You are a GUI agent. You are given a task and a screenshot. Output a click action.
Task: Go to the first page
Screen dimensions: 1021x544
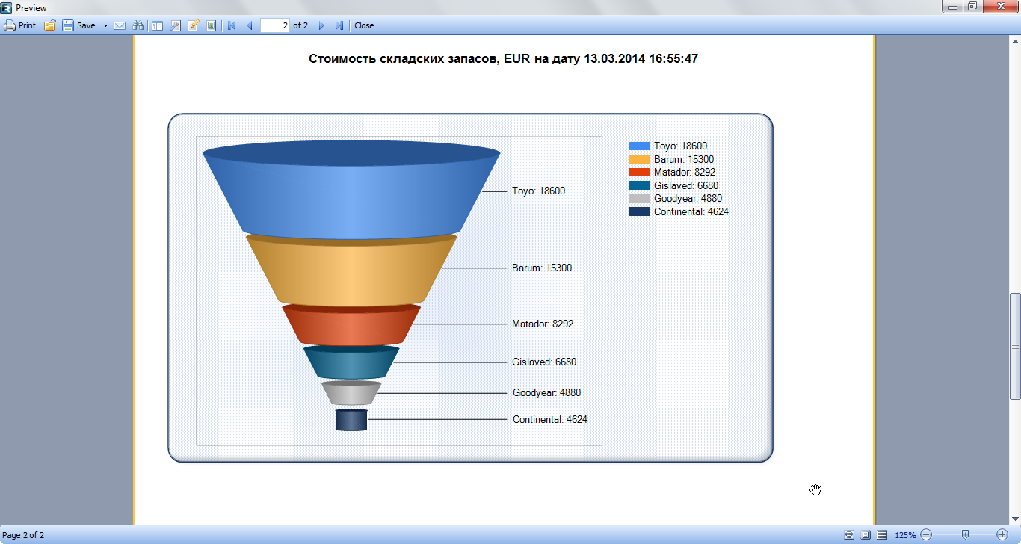click(x=232, y=25)
